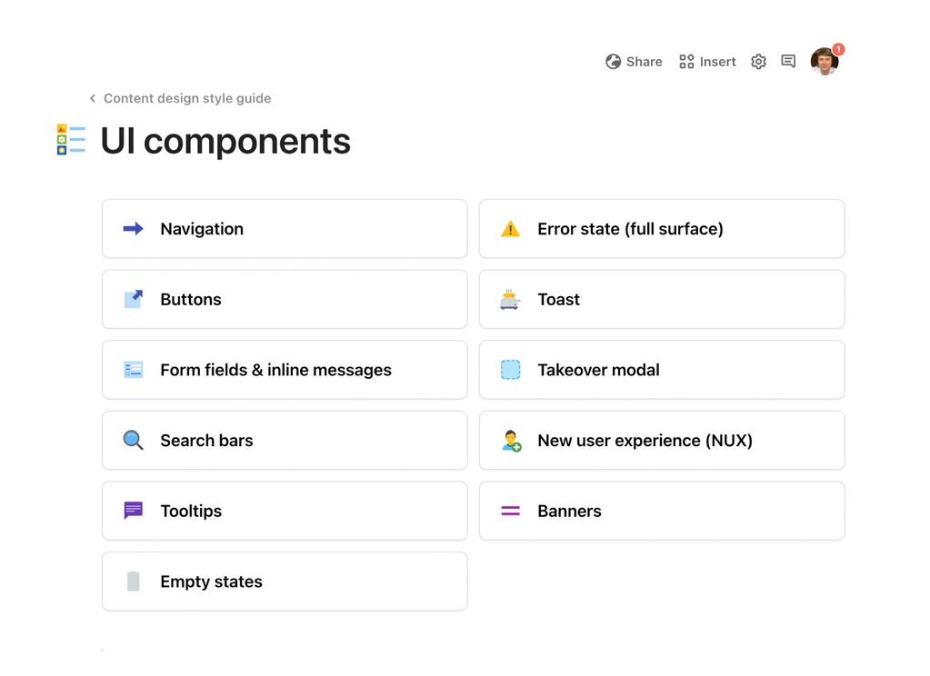Open the Empty states card
The height and width of the screenshot is (676, 930).
(x=285, y=582)
